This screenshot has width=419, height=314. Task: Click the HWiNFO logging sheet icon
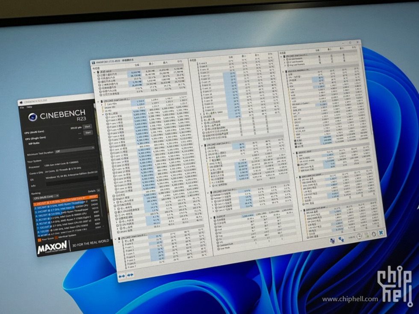coord(366,235)
